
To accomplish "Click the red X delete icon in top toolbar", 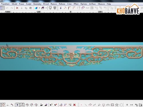I will tap(17, 8).
